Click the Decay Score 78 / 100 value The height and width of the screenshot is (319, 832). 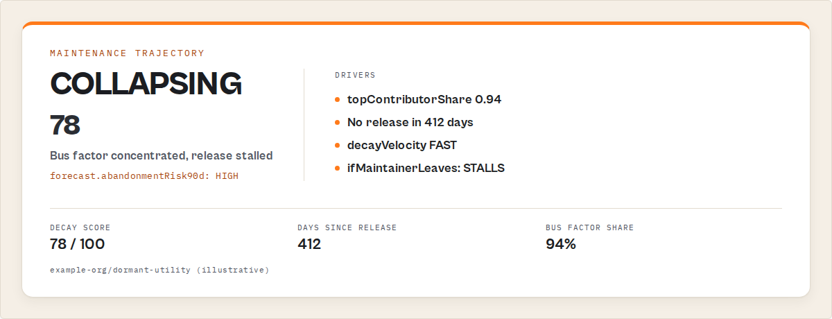coord(78,244)
